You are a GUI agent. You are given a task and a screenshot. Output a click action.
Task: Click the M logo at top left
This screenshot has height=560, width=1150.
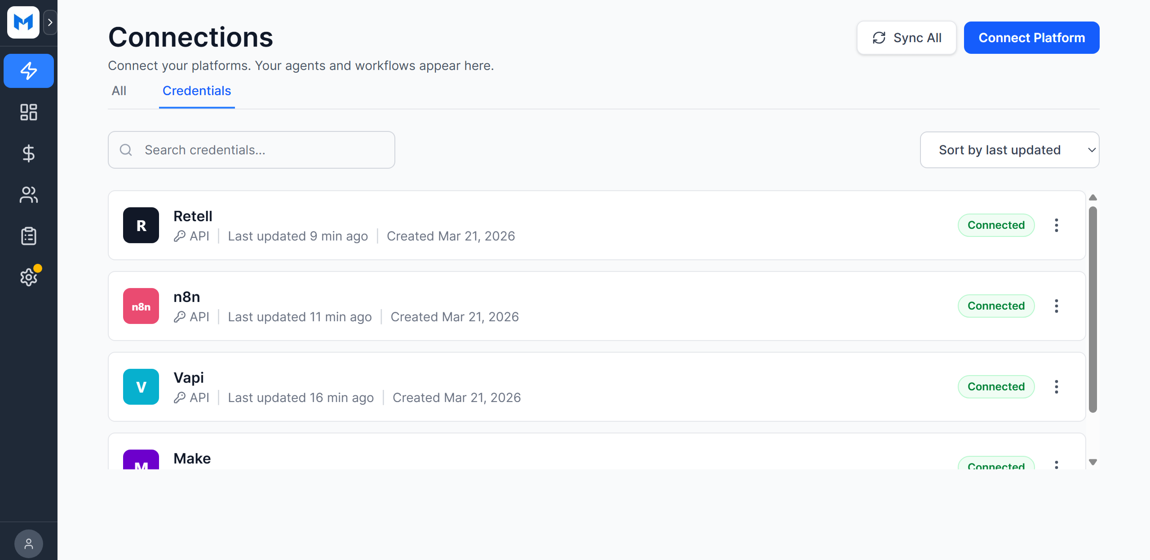click(22, 22)
